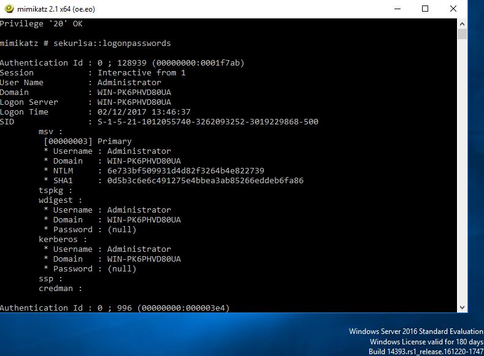Click the 'Interactive from 1' session value
Screen dimensions: 484x356
[141, 73]
